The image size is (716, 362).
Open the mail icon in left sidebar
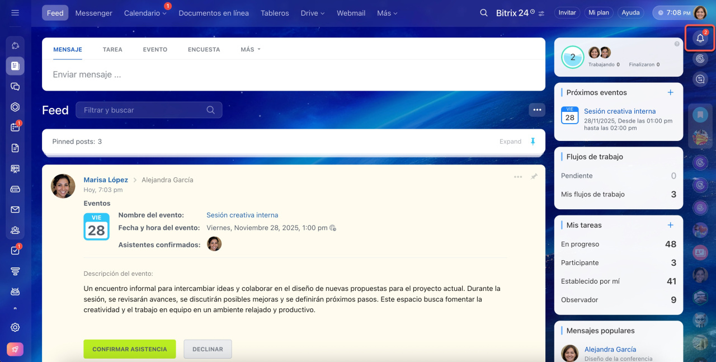click(x=15, y=210)
